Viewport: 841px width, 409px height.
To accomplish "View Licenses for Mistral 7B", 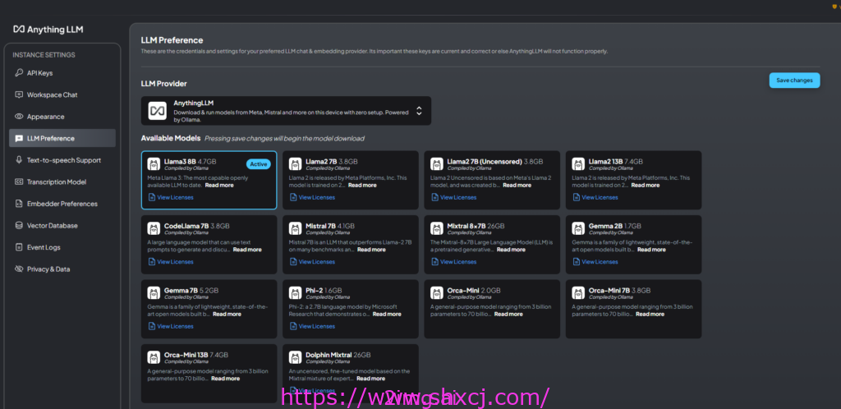I will tap(313, 262).
